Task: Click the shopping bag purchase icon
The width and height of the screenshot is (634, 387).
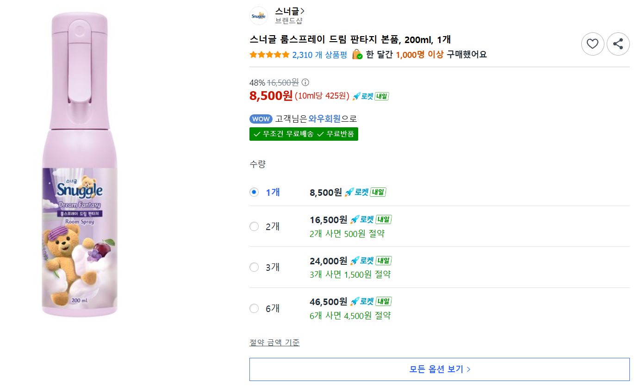Action: [x=357, y=55]
